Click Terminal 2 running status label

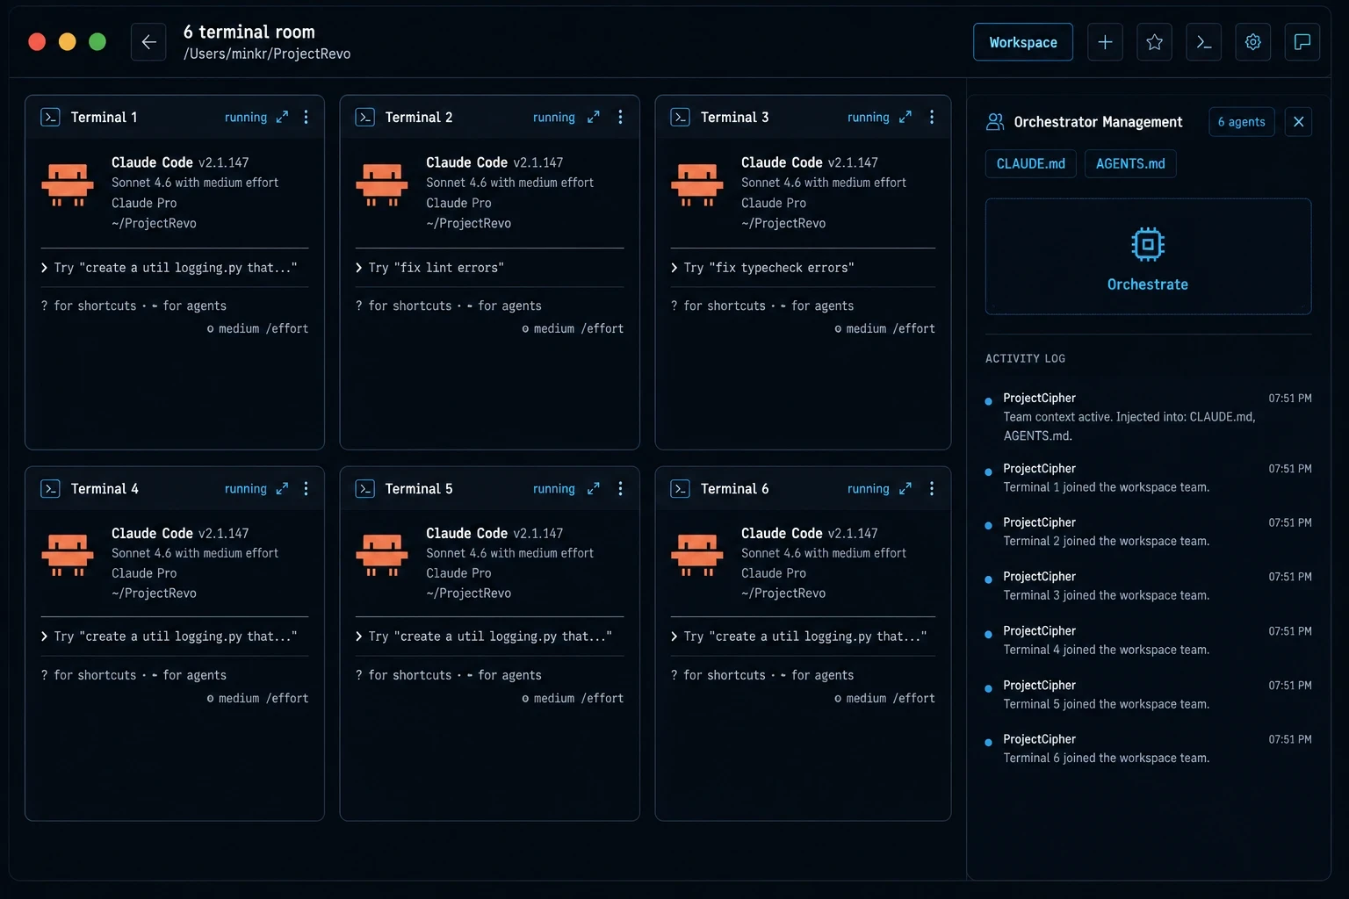[553, 117]
